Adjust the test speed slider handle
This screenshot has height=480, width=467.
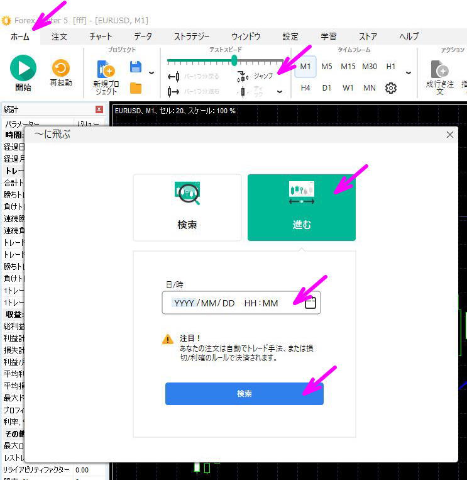[x=234, y=60]
